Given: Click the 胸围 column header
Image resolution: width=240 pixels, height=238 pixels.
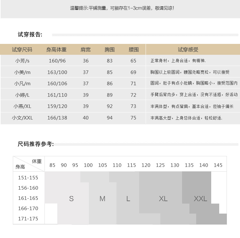Looking at the screenshot, I should pyautogui.click(x=110, y=50).
